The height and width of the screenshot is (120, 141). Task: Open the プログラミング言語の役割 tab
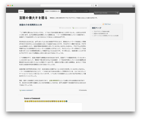[x=34, y=11]
